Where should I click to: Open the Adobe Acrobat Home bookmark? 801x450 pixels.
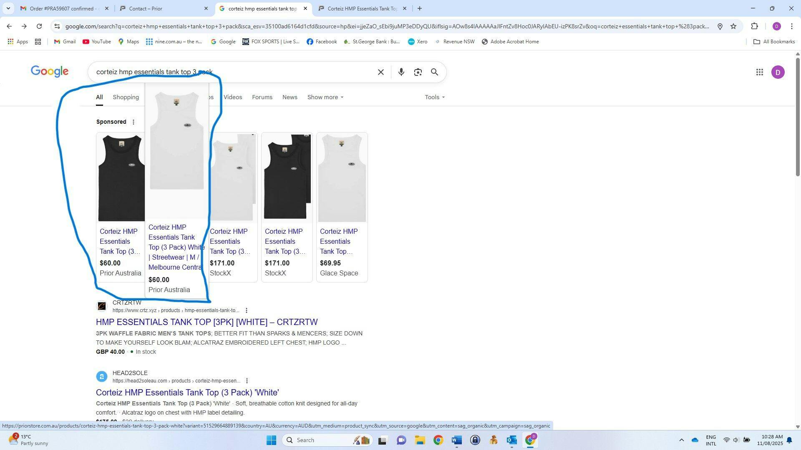[510, 42]
